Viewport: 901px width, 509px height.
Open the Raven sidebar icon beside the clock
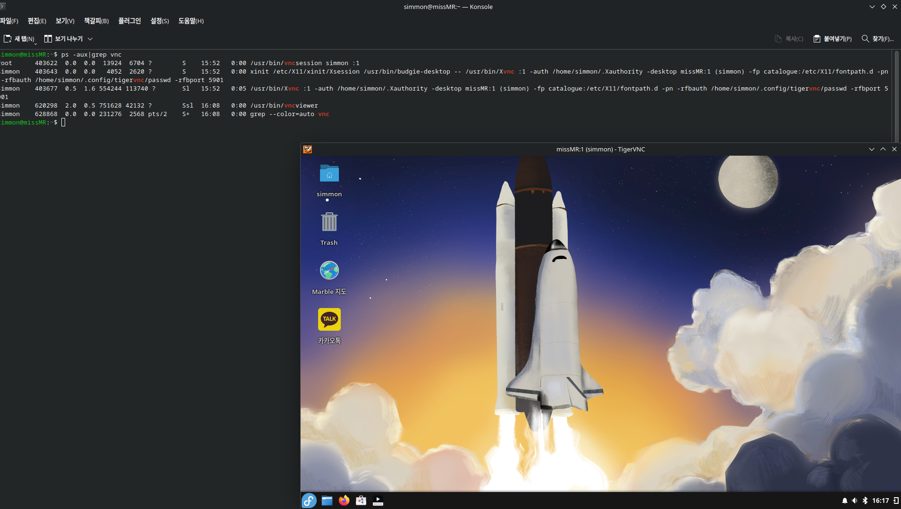click(x=896, y=501)
